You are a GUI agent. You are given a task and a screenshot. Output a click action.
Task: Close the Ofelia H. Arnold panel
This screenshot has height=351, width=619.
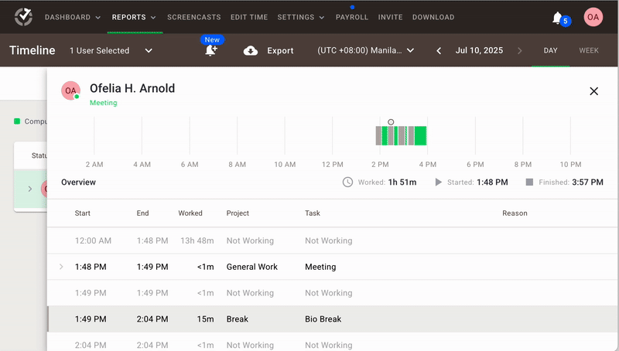coord(593,91)
